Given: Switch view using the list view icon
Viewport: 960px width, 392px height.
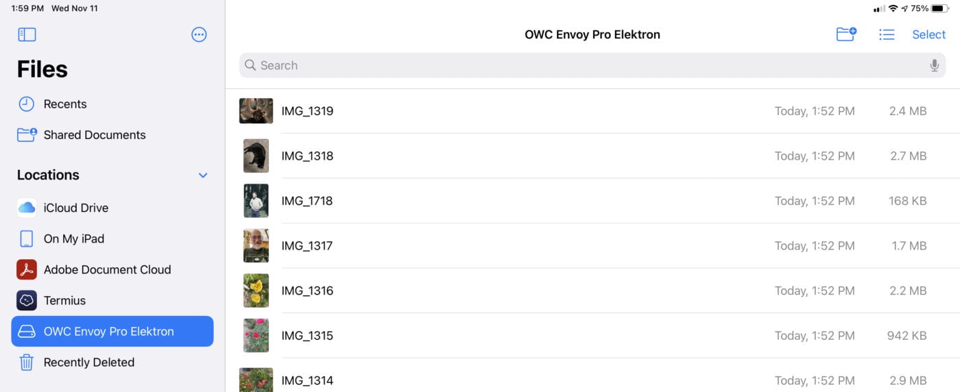Looking at the screenshot, I should 887,34.
